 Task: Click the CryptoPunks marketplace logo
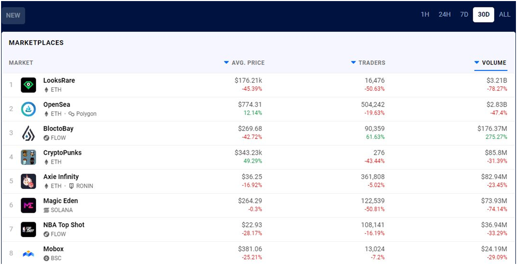(29, 157)
